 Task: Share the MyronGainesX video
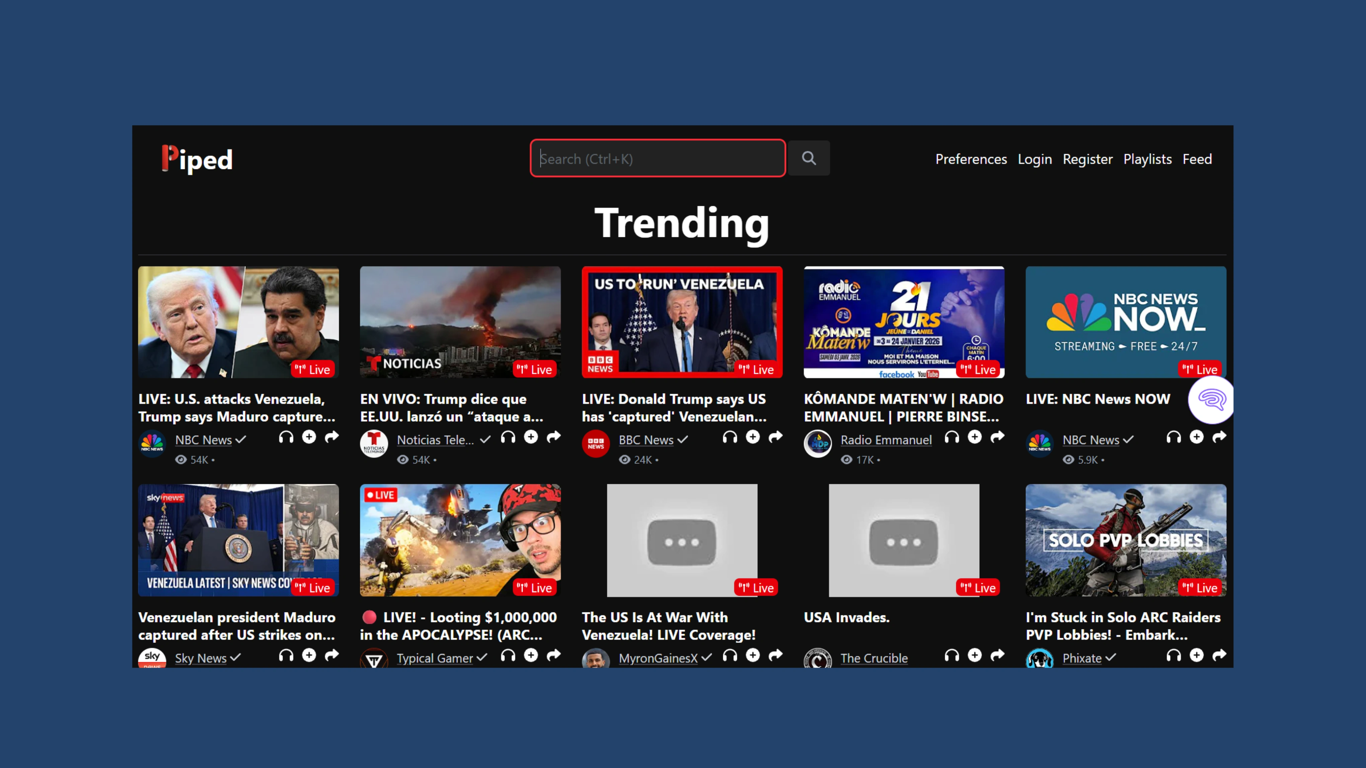pos(776,655)
